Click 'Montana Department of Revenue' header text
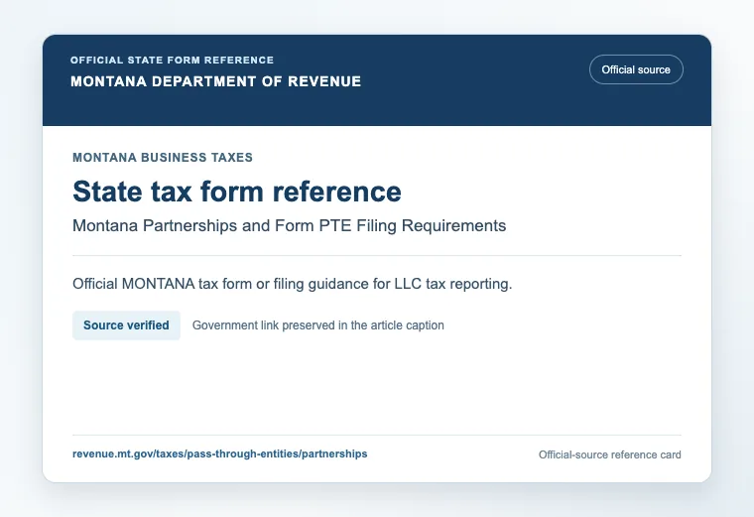 pos(216,81)
